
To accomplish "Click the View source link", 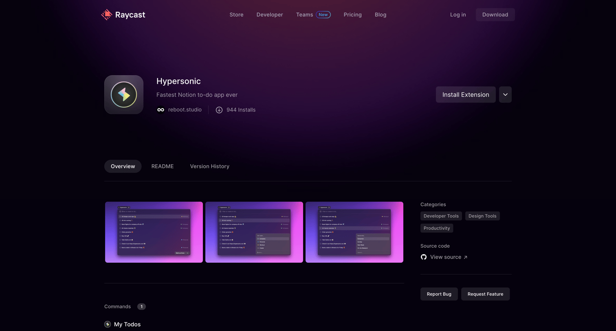I will click(446, 257).
